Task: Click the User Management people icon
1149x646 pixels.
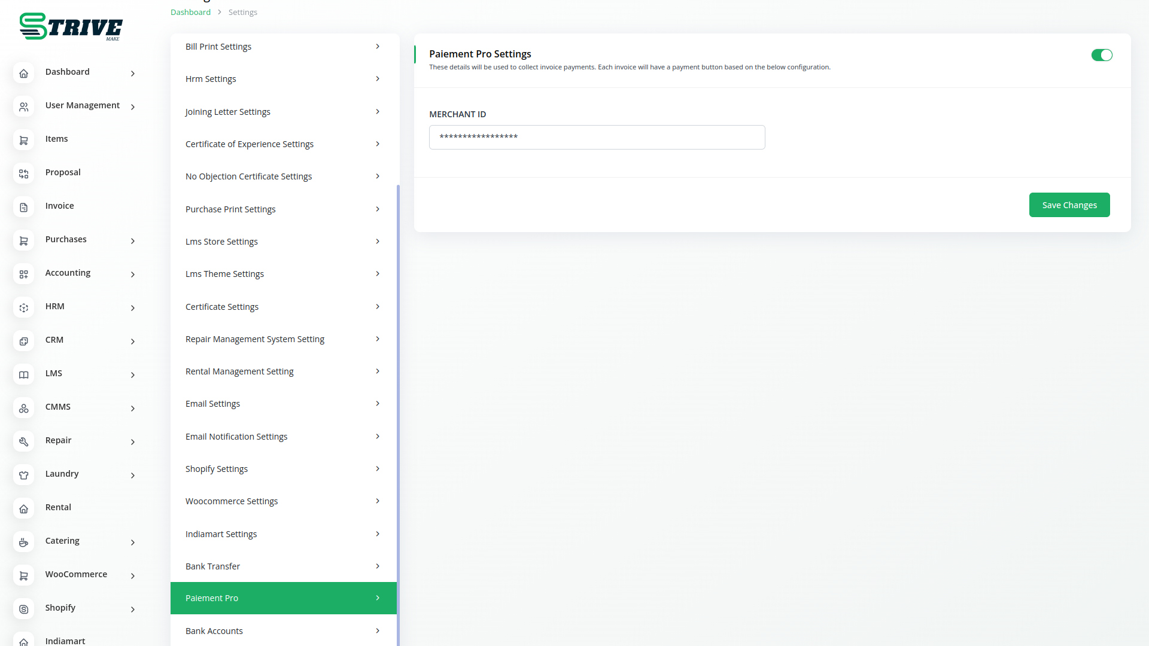Action: click(23, 107)
